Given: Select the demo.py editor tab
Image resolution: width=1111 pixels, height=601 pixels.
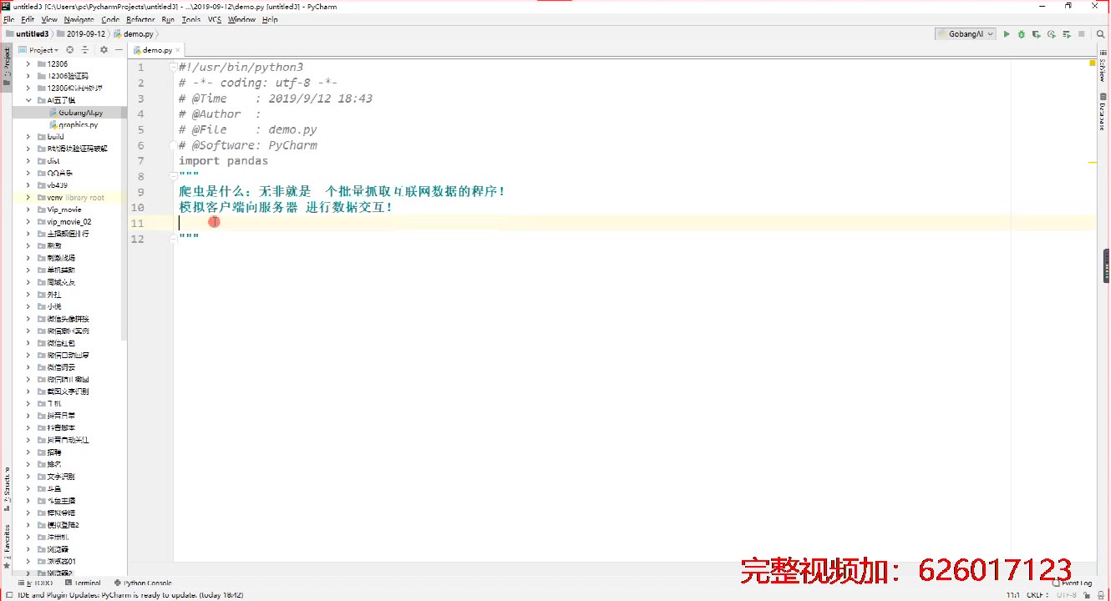Looking at the screenshot, I should [157, 50].
